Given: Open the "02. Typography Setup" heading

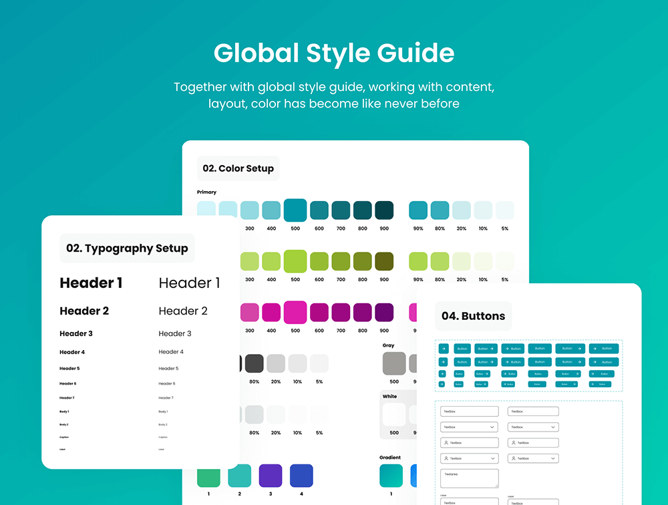Looking at the screenshot, I should [127, 248].
